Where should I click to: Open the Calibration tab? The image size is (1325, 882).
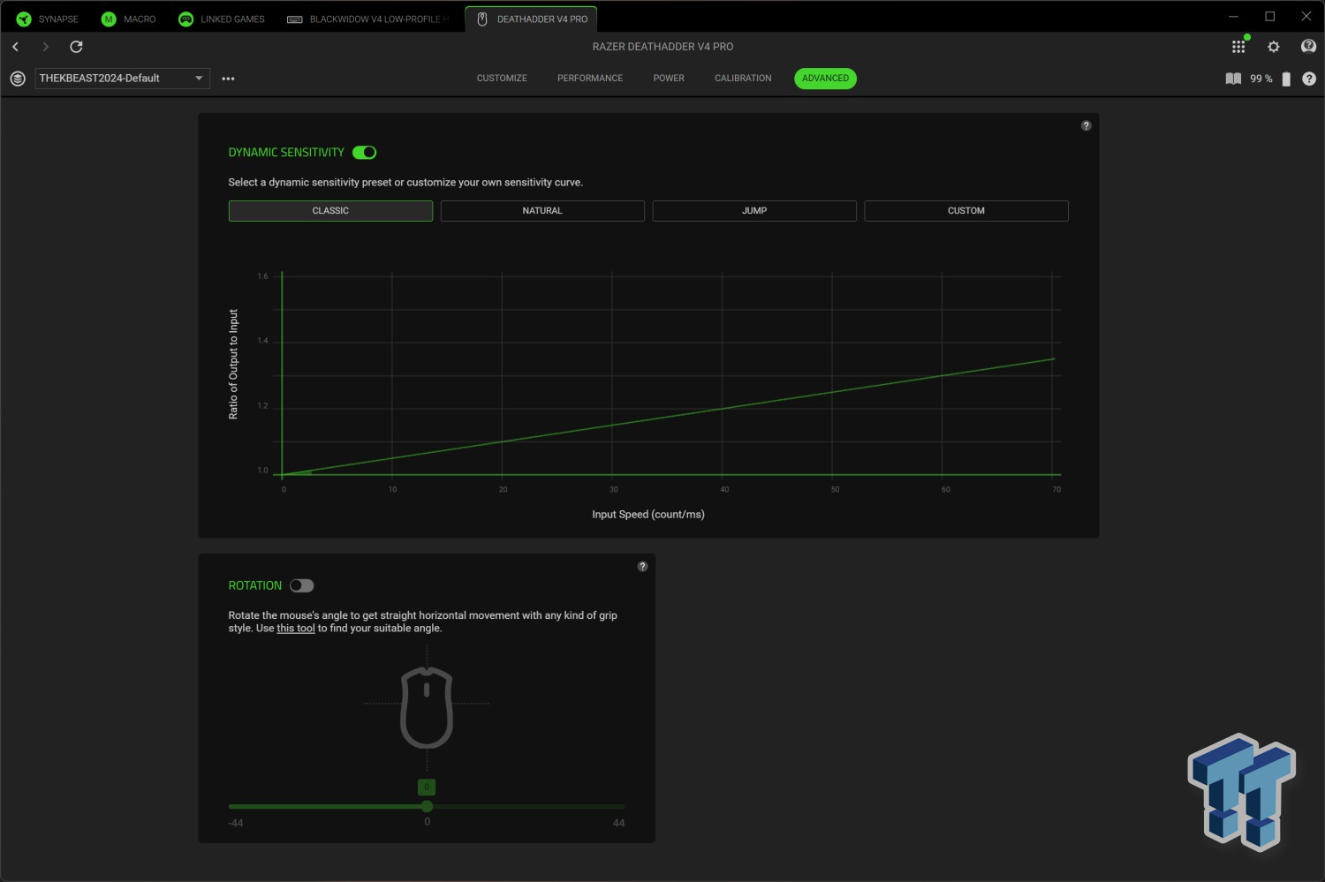pyautogui.click(x=742, y=79)
